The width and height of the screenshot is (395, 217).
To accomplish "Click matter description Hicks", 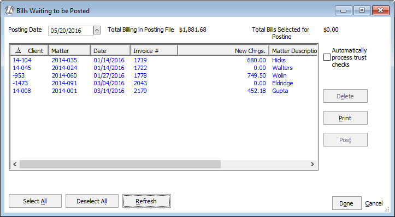I will 279,60.
